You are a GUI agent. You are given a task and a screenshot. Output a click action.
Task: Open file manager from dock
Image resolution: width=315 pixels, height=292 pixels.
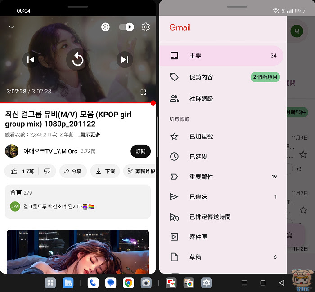pyautogui.click(x=68, y=283)
